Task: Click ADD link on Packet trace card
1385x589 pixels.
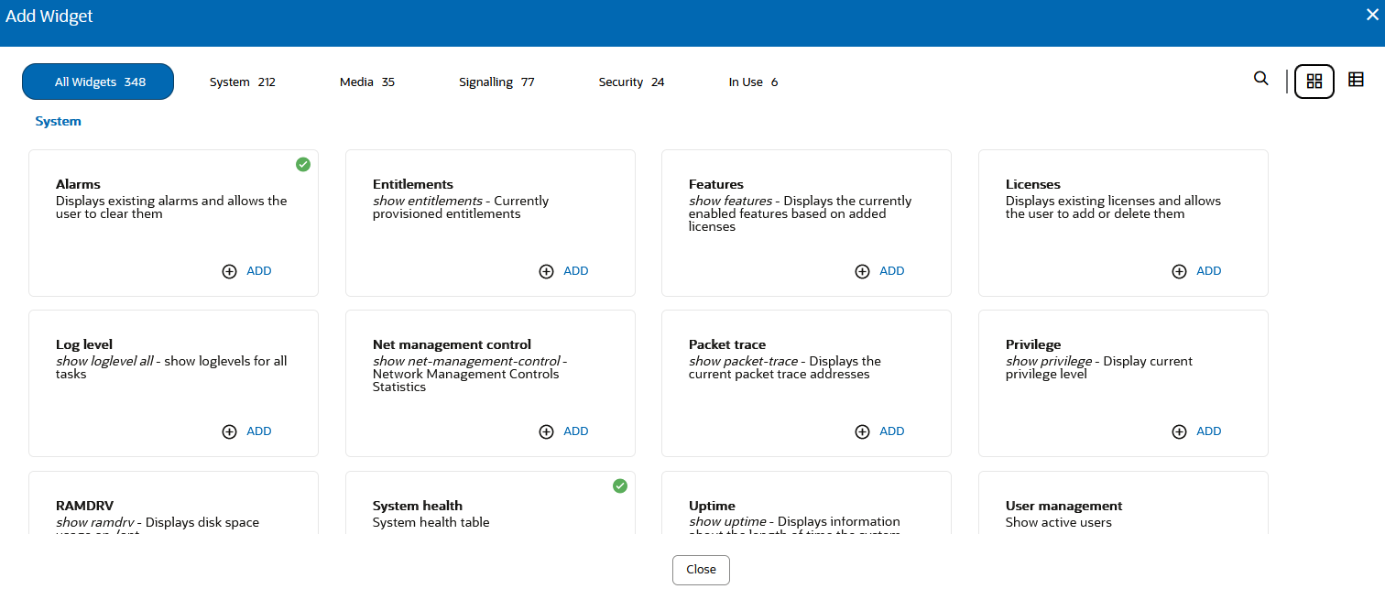Action: coord(892,431)
